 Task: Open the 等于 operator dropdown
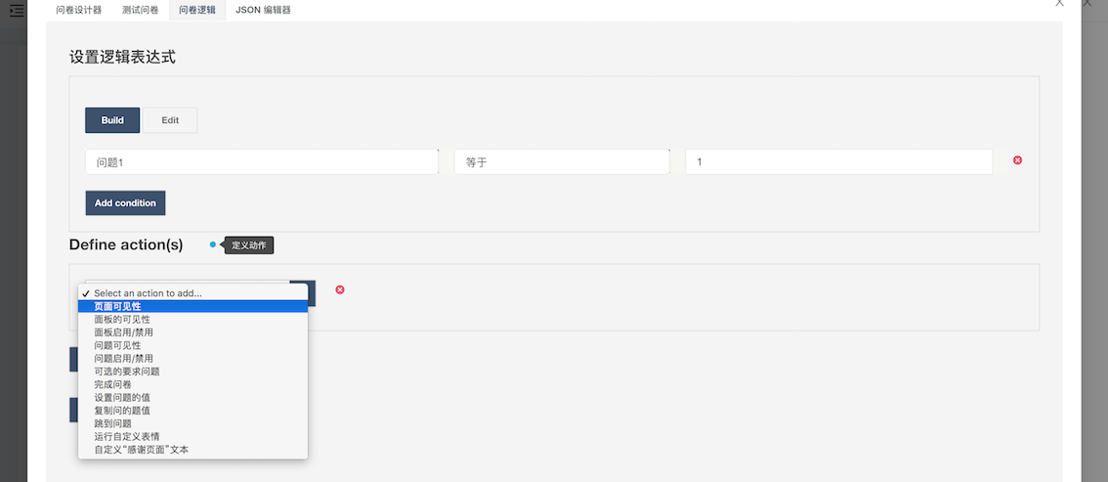coord(562,162)
